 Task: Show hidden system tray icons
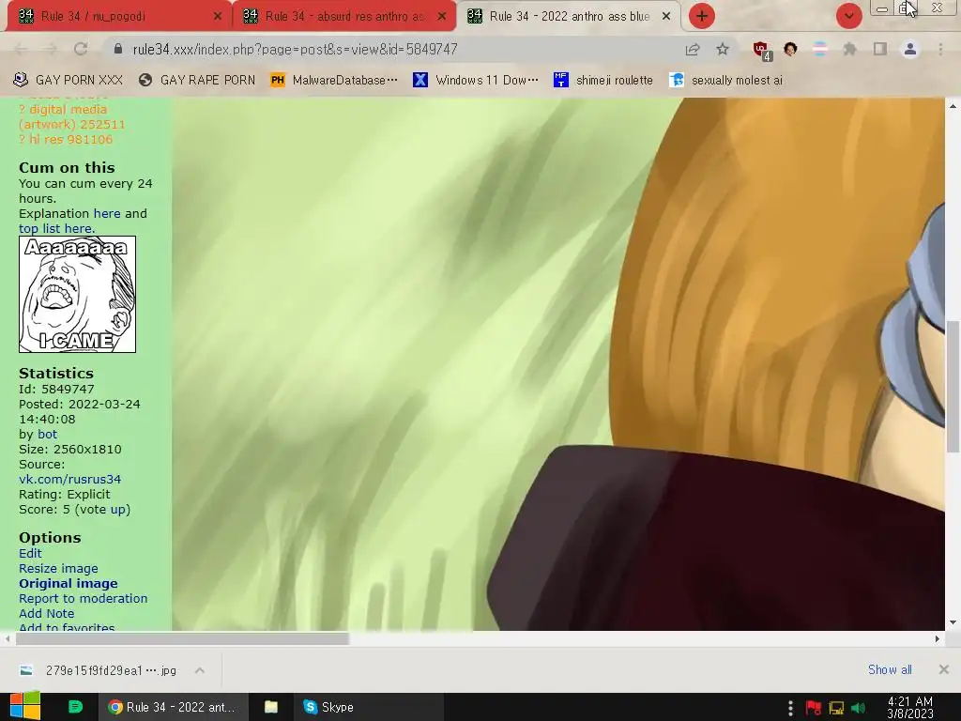click(x=790, y=708)
